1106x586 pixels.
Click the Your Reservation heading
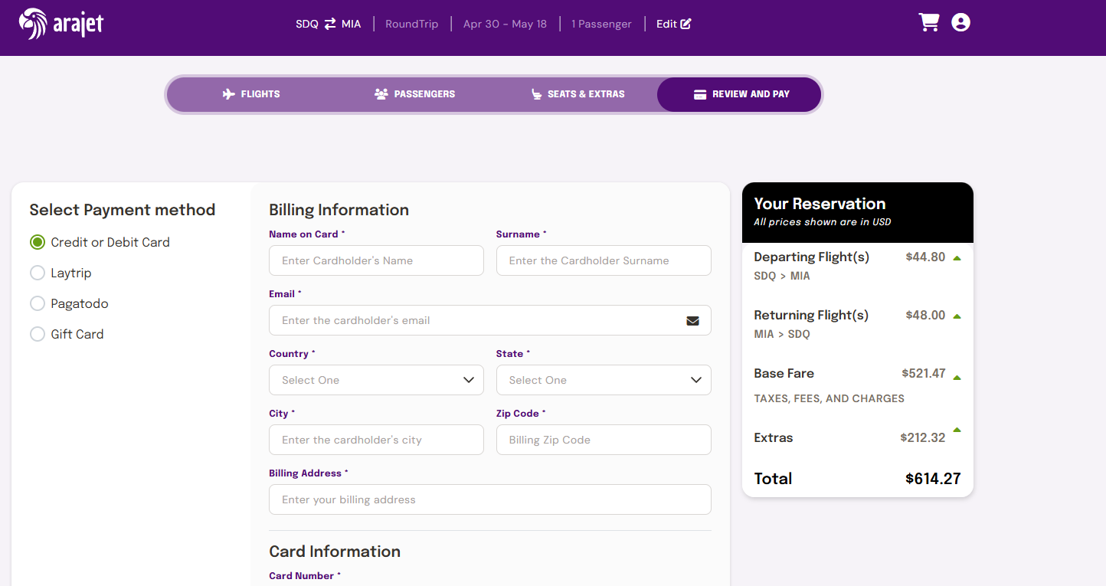[820, 204]
